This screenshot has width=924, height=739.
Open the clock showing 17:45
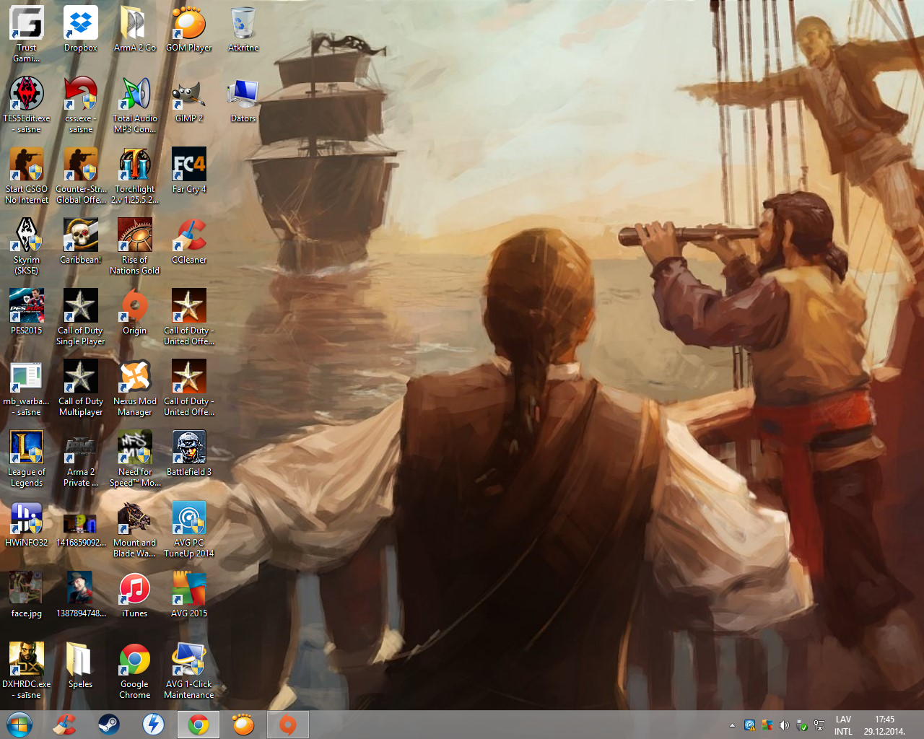pyautogui.click(x=884, y=725)
